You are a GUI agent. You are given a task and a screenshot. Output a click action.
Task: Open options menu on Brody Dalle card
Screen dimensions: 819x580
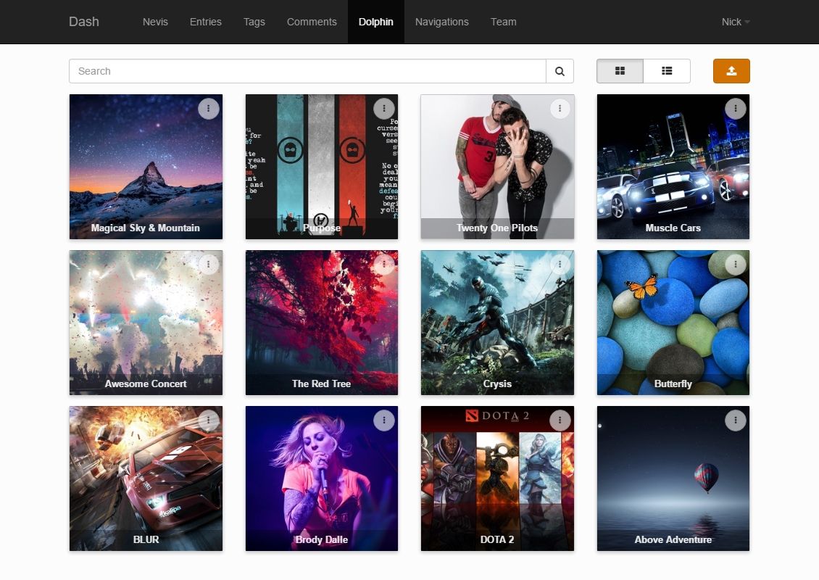point(384,420)
